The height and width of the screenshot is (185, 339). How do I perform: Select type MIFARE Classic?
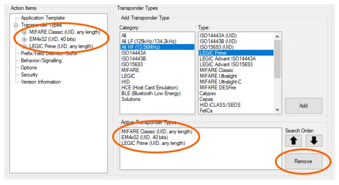[x=236, y=70]
